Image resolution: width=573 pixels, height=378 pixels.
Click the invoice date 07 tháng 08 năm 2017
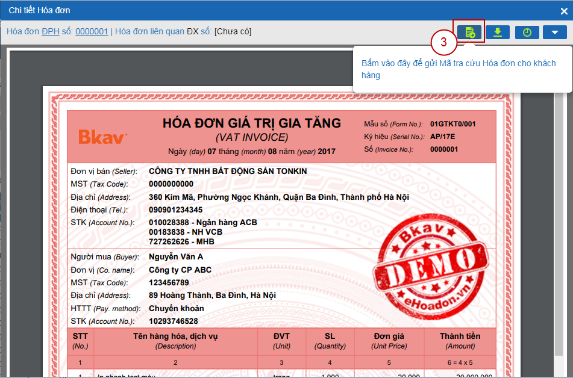point(252,151)
